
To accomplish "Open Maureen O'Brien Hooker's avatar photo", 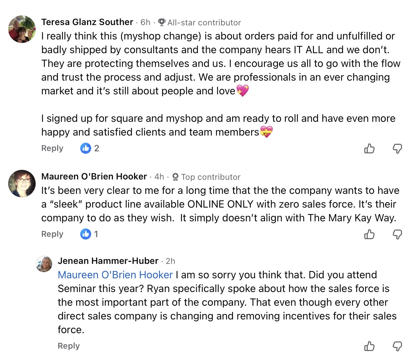I will click(22, 184).
